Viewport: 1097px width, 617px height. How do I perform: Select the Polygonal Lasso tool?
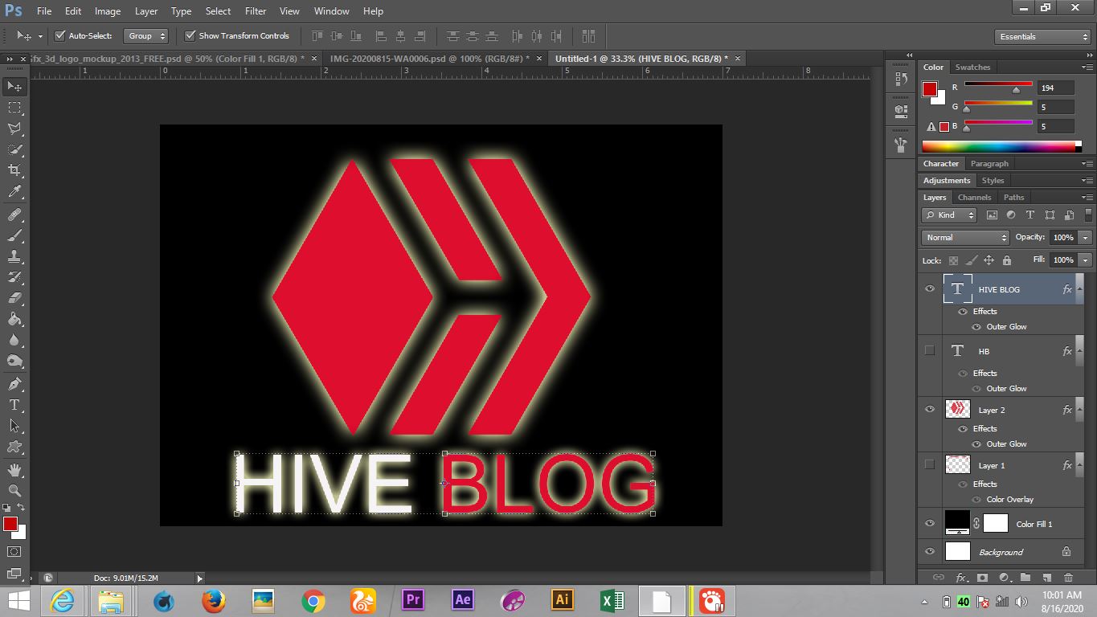click(14, 129)
